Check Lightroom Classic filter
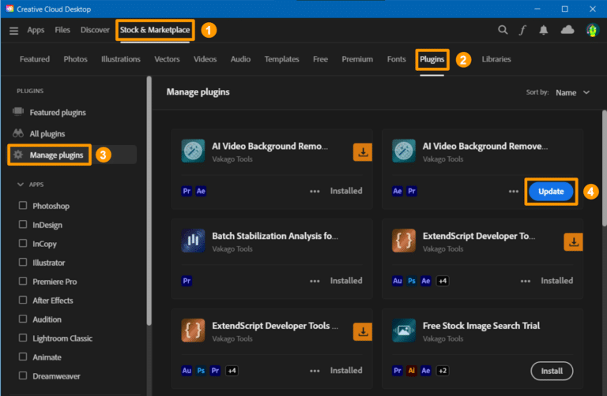 coord(23,338)
